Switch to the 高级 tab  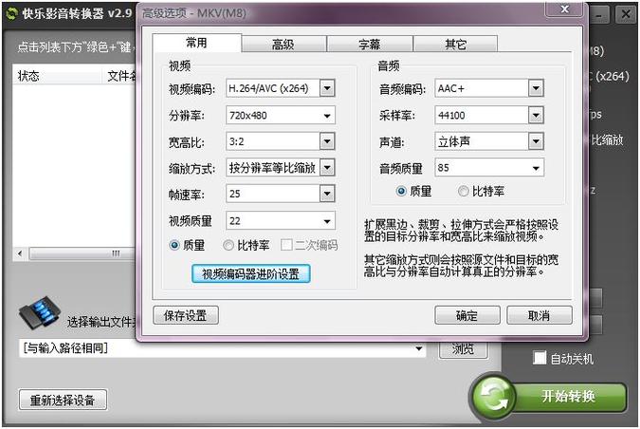click(x=283, y=44)
